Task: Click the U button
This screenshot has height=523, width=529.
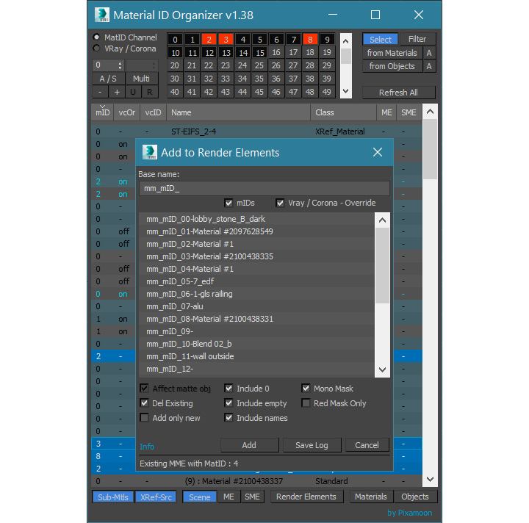Action: point(133,92)
